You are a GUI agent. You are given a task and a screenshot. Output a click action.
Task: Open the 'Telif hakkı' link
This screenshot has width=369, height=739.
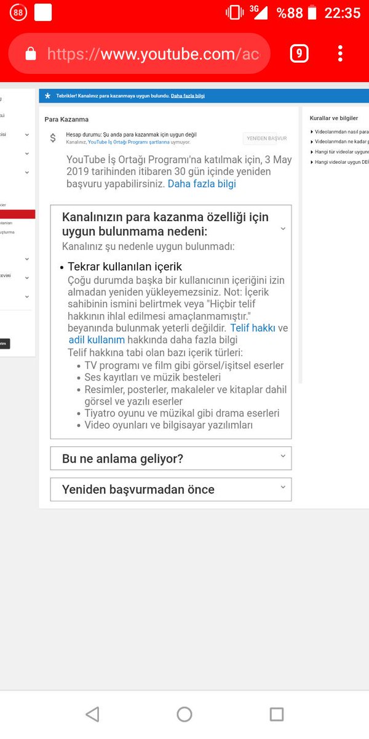(x=253, y=328)
